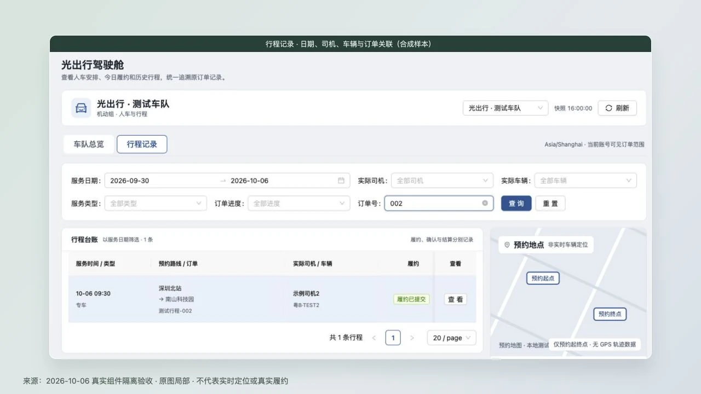Click the 预约地点 map panel title
The width and height of the screenshot is (701, 394).
point(529,245)
